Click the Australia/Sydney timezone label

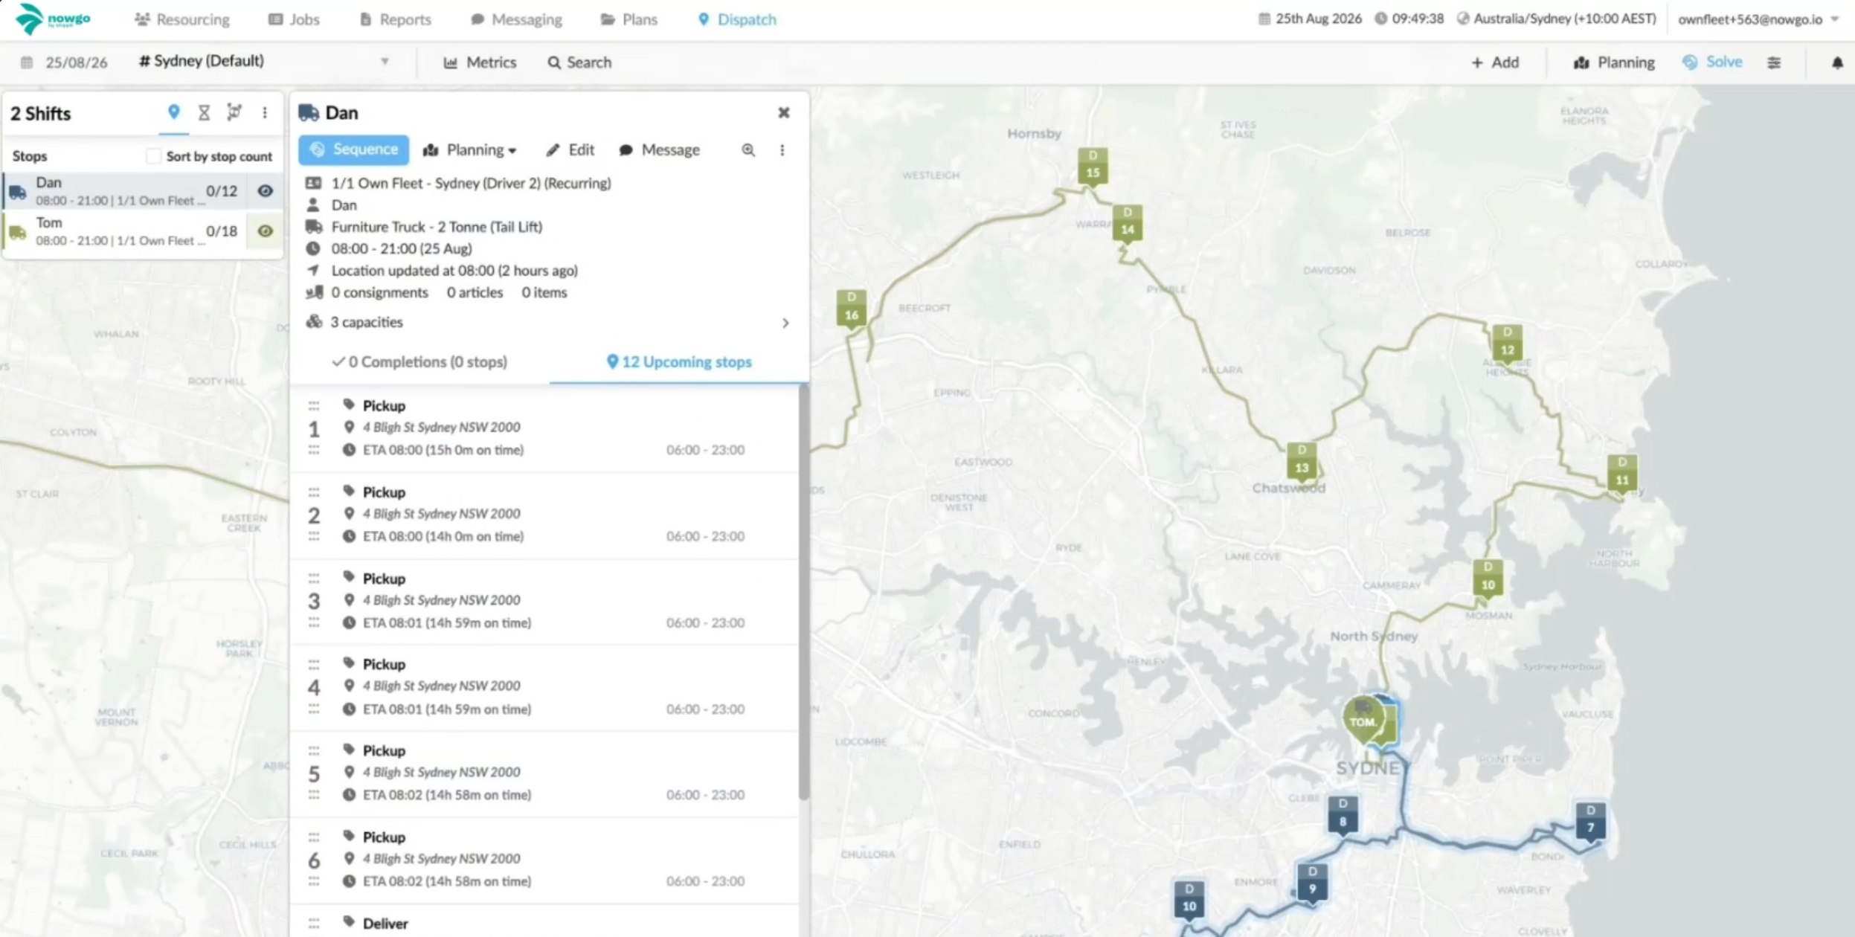click(1565, 19)
